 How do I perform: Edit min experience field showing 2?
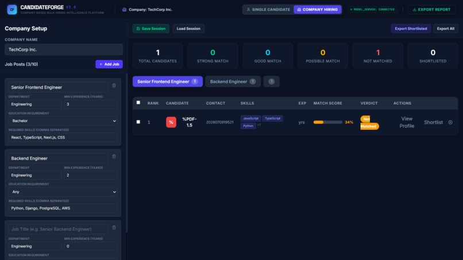90,175
